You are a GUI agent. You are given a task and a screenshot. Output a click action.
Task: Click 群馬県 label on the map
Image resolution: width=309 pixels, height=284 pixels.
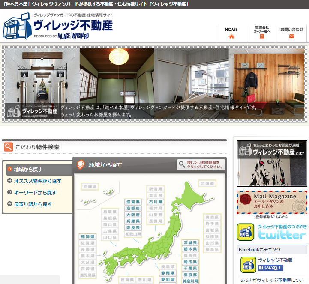pyautogui.click(x=190, y=255)
